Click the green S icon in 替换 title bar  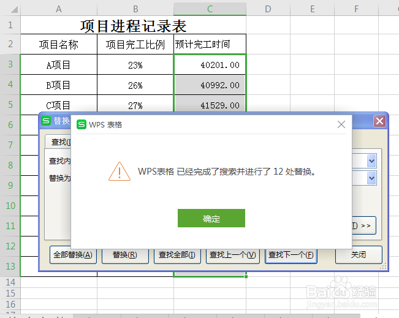(x=46, y=121)
